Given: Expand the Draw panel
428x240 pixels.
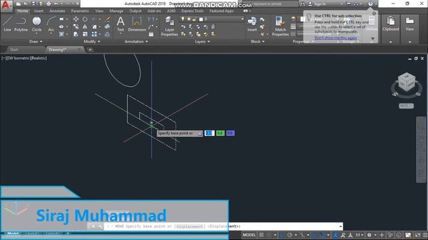Looking at the screenshot, I should pos(35,41).
